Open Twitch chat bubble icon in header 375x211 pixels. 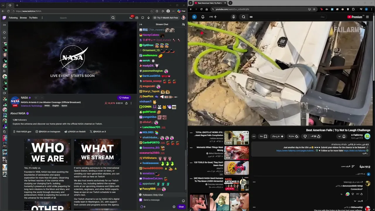(x=143, y=18)
